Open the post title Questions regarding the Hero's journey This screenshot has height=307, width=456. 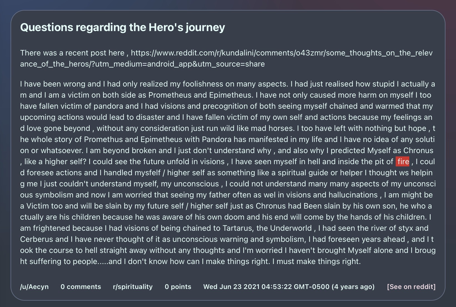pos(122,27)
